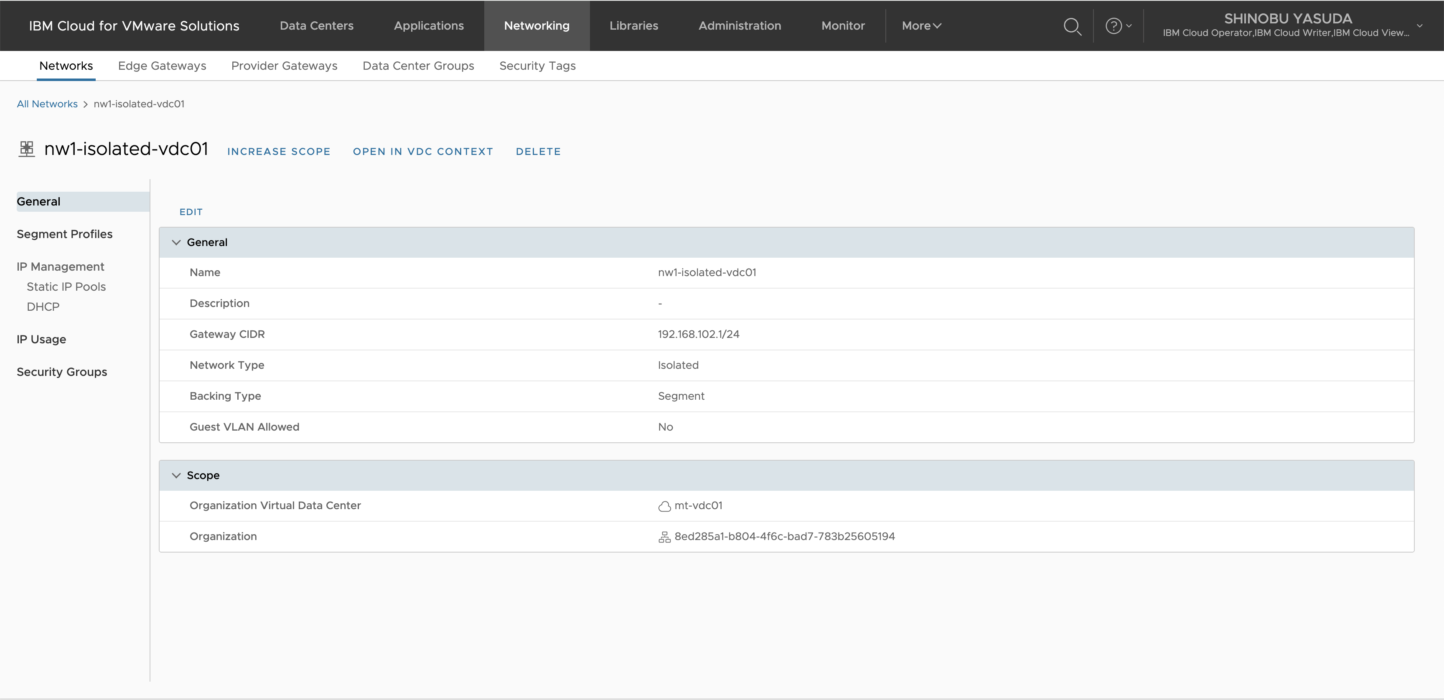Screen dimensions: 1444x700
Task: Switch to the Edge Gateways tab
Action: tap(162, 66)
